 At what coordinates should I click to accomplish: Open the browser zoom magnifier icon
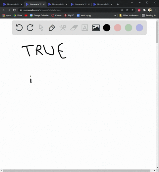click(122, 10)
